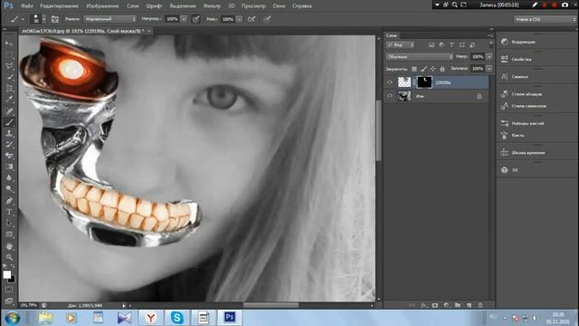This screenshot has height=326, width=579.
Task: Select the Pen tool
Action: (9, 201)
